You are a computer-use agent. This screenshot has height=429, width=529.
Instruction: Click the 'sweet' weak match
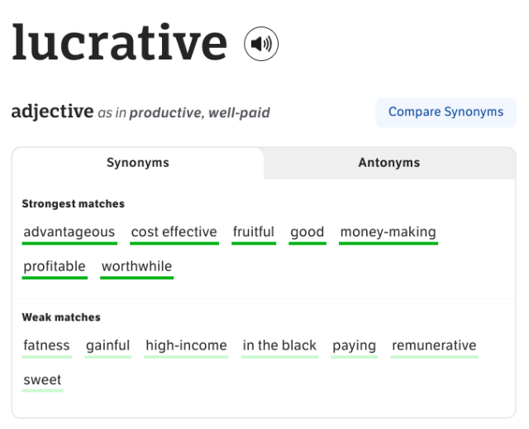click(42, 381)
